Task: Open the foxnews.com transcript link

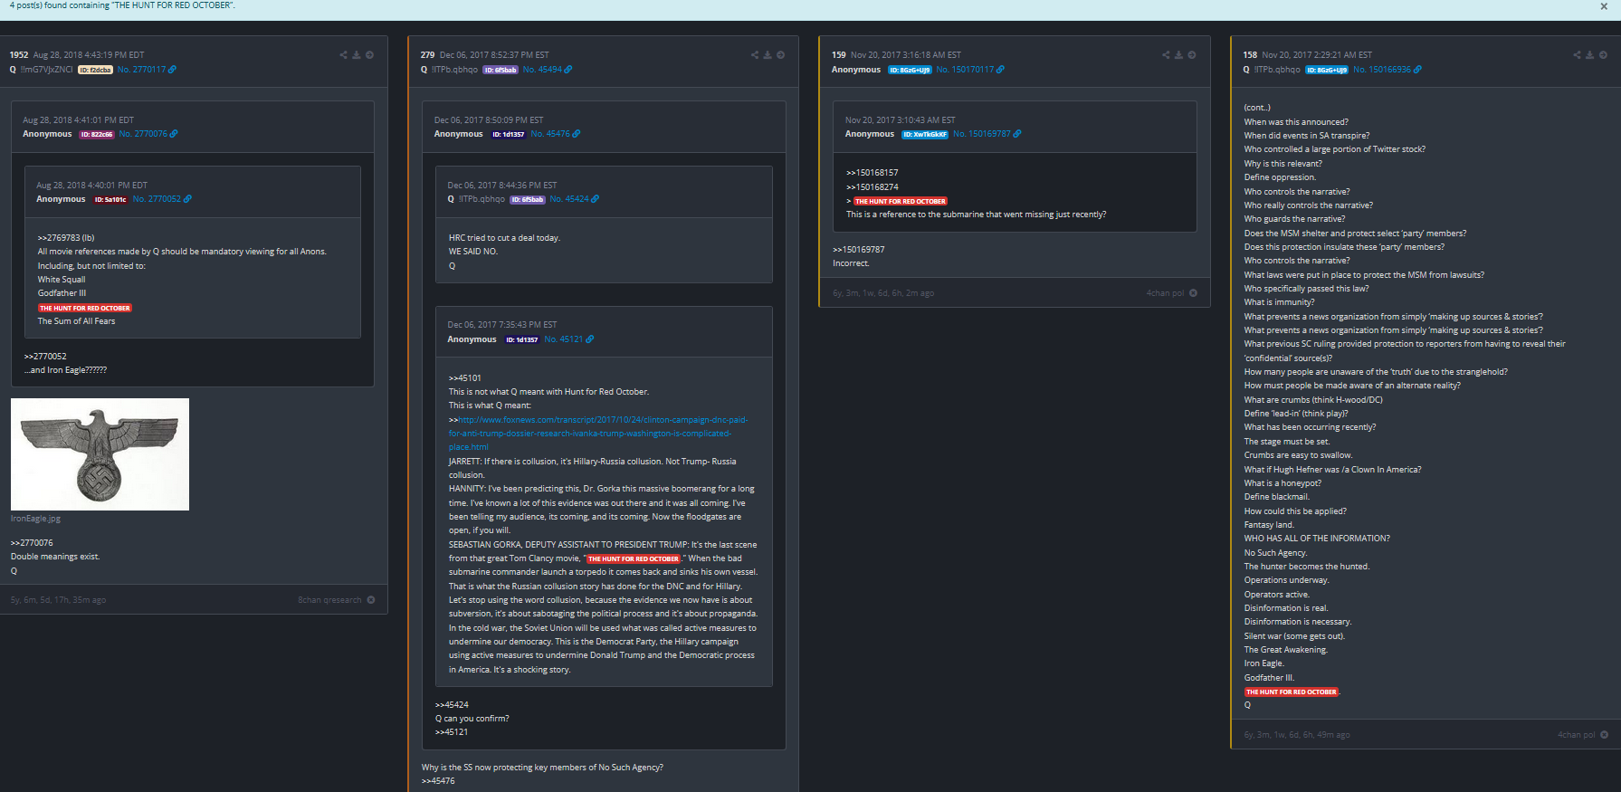Action: coord(598,434)
